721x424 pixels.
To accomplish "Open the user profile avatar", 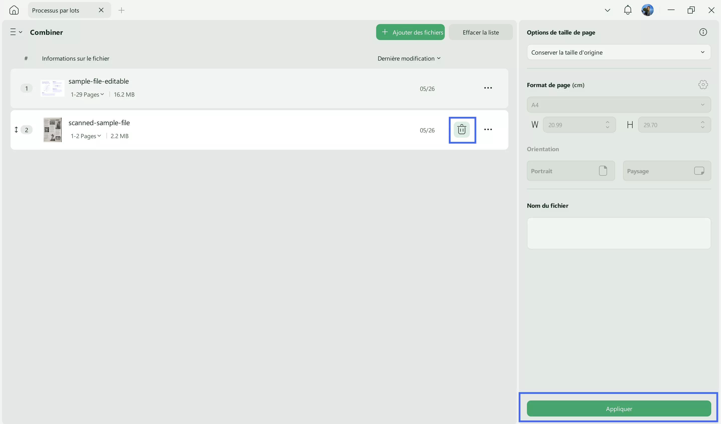I will [647, 10].
